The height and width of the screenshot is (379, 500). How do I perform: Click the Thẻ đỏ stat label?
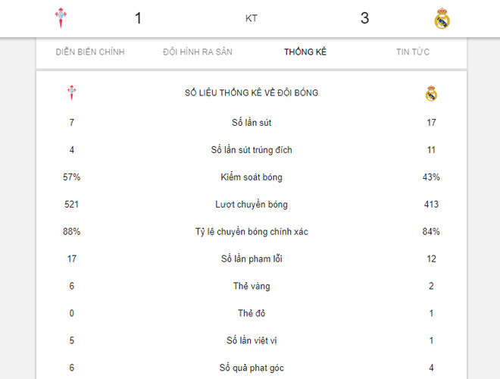coord(252,314)
